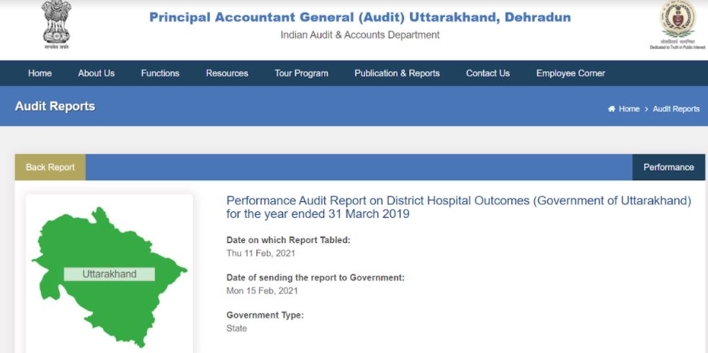Expand the Functions menu
The image size is (708, 353).
click(161, 73)
